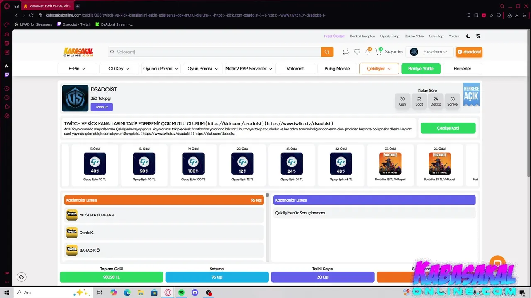Open Banka Hesapları link
The width and height of the screenshot is (531, 298).
click(362, 36)
